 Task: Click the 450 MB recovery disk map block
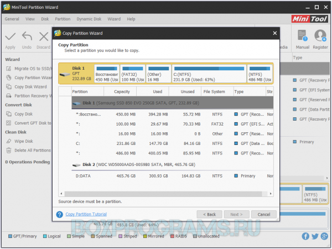[x=107, y=74]
